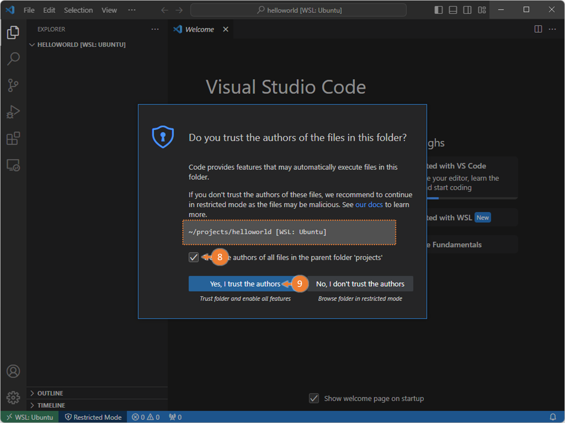Open the Explorer view in activity bar
This screenshot has height=423, width=565.
coord(13,33)
